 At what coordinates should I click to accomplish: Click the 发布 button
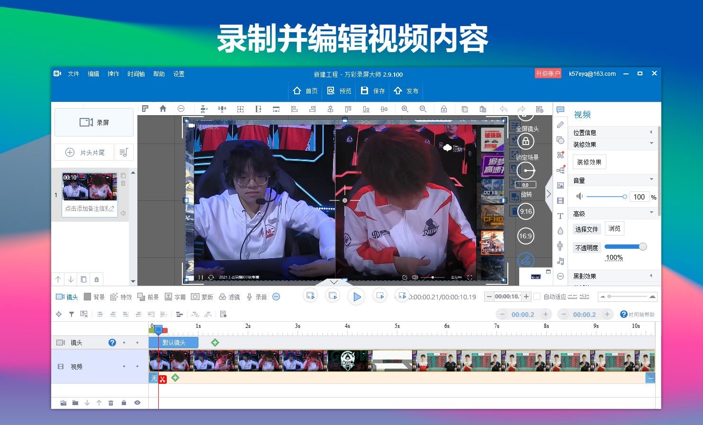(406, 90)
